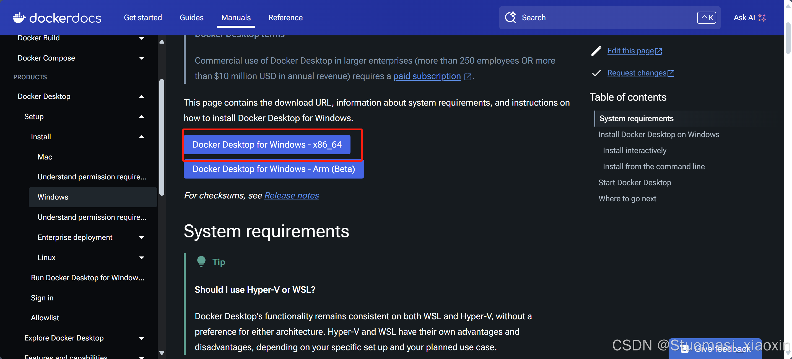The width and height of the screenshot is (792, 359).
Task: Click the checkmark icon beside Request changes
Action: pos(596,73)
